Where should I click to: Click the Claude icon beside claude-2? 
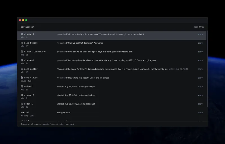pyautogui.click(x=22, y=95)
